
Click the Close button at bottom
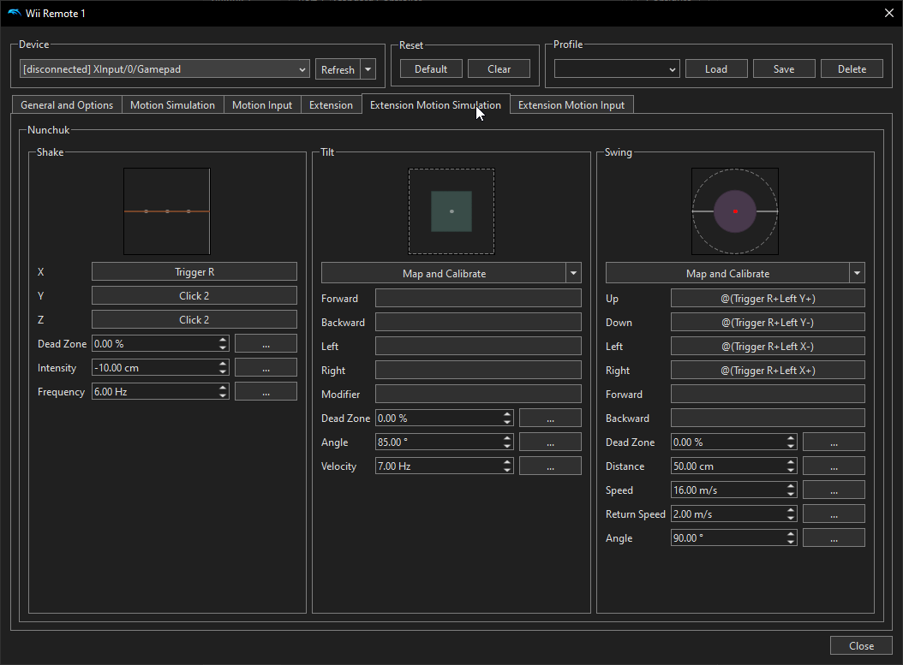(x=861, y=646)
